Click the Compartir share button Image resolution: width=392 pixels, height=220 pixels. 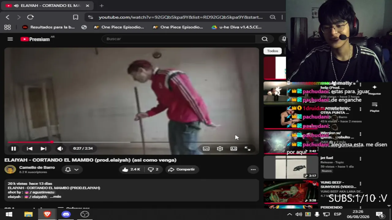pyautogui.click(x=182, y=169)
